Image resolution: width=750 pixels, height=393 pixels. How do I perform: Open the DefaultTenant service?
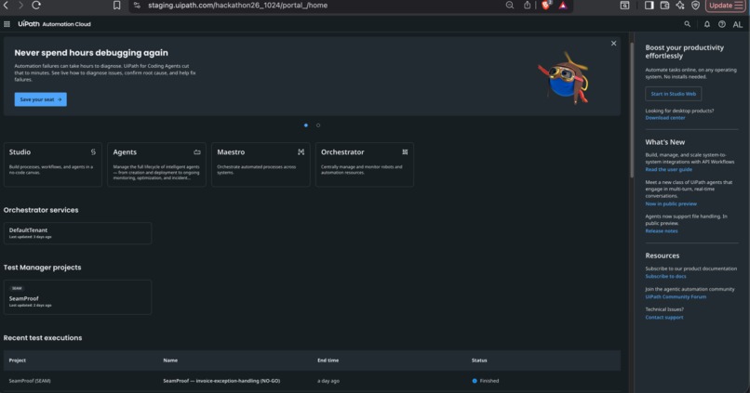[x=77, y=233]
